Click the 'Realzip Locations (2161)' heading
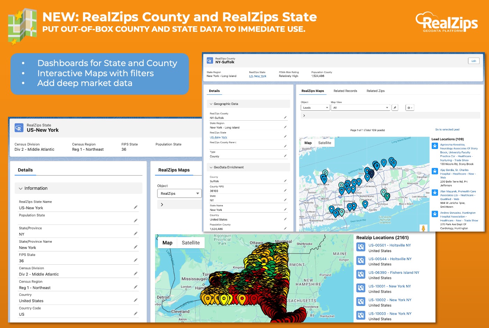The height and width of the screenshot is (328, 489). click(x=382, y=237)
